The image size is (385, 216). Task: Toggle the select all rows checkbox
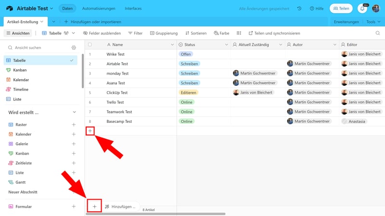coord(90,45)
